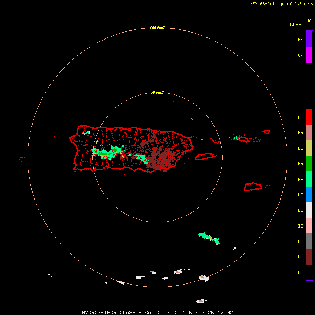Click the 100 NMI range ring label
Viewport: 315px width, 315px height.
(157, 28)
